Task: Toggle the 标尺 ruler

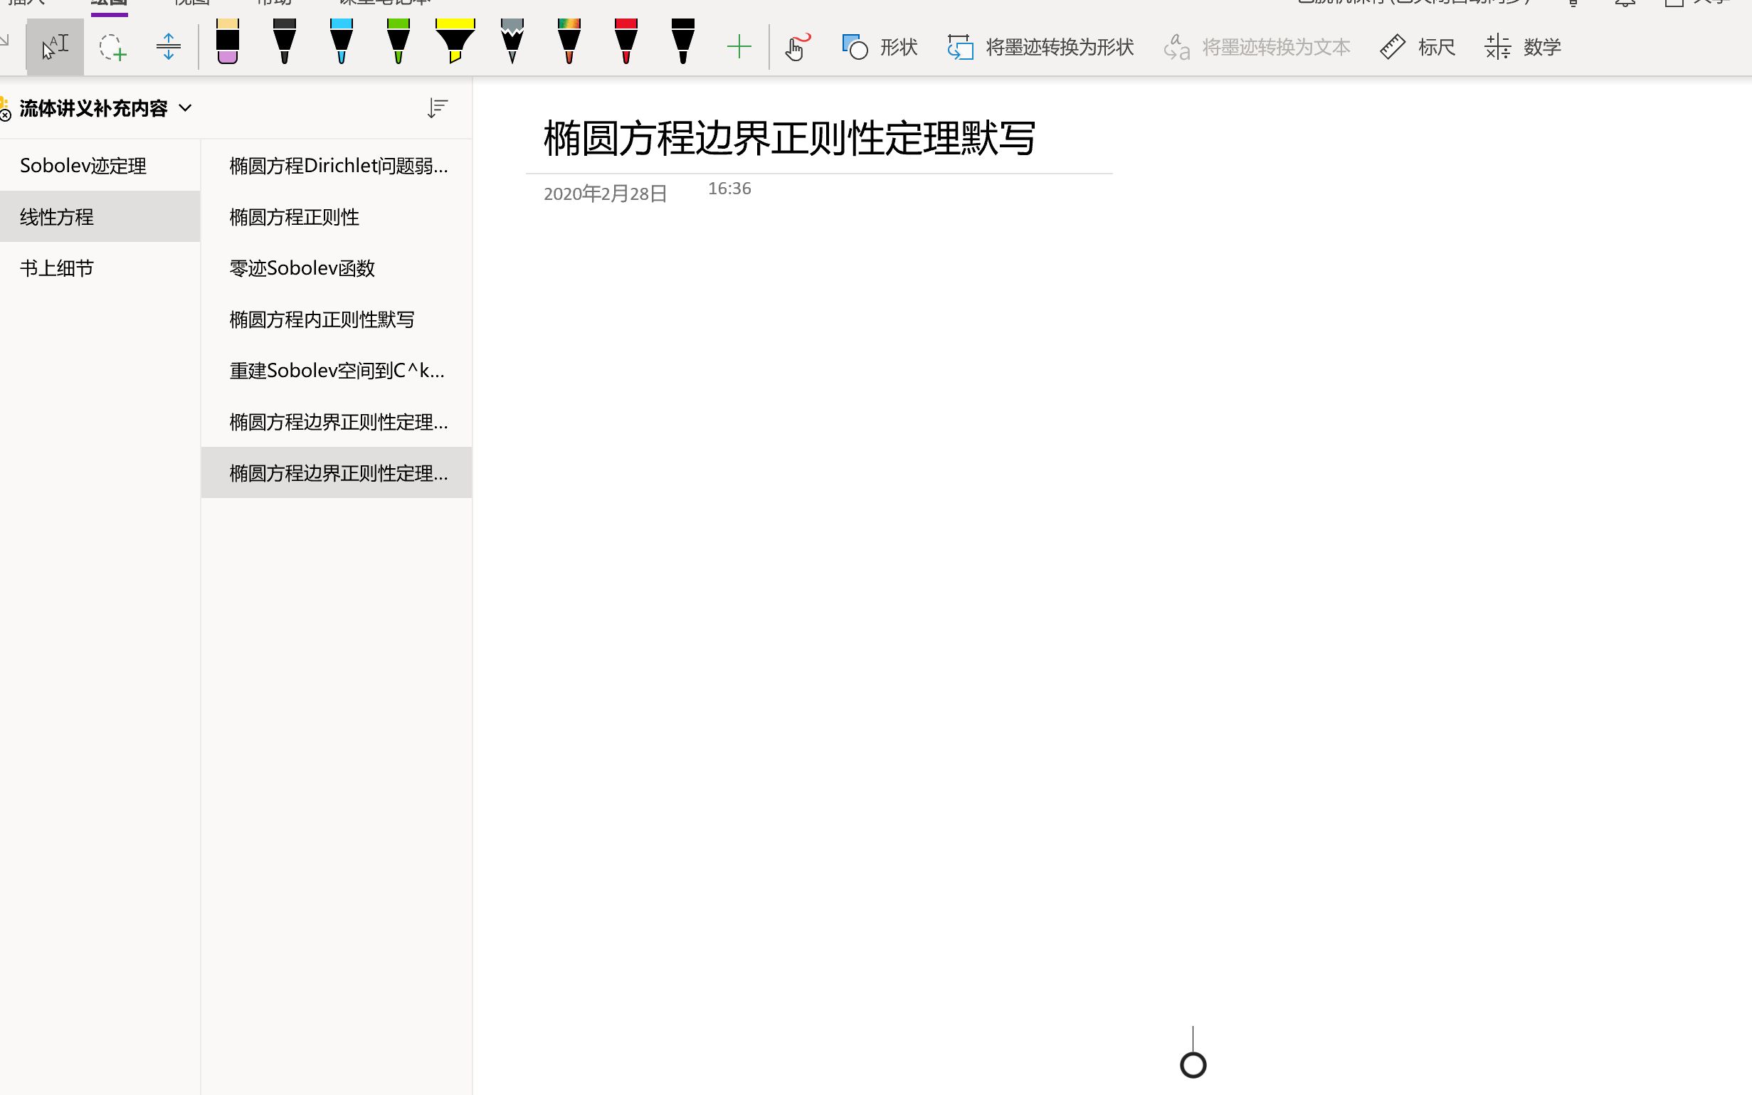Action: [1418, 47]
